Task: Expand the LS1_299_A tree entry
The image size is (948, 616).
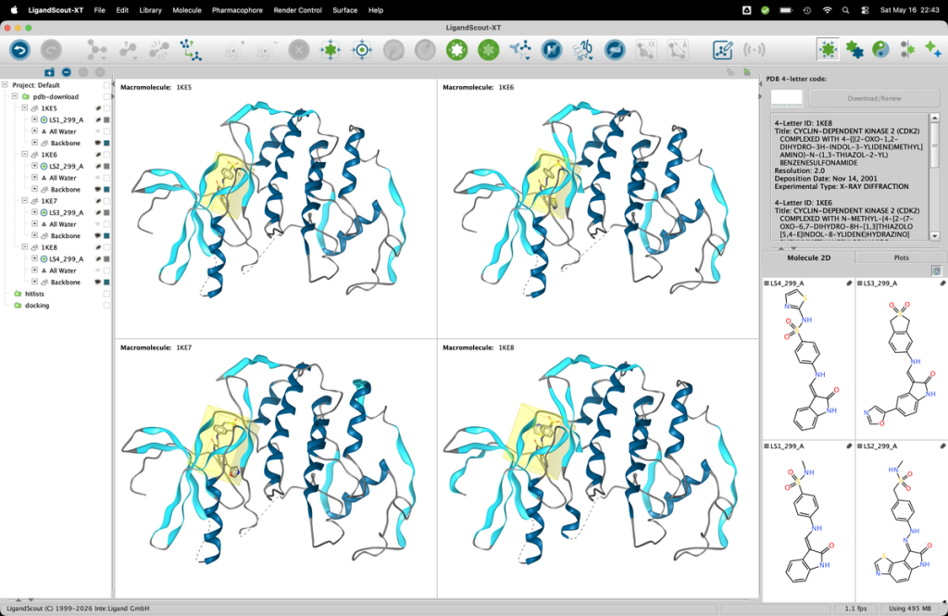Action: [x=34, y=119]
